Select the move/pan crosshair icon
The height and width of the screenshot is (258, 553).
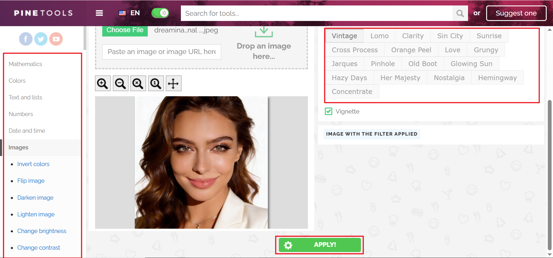[174, 84]
